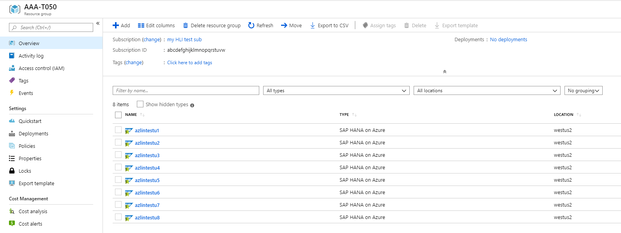Sort by LOCATION column arrows
This screenshot has width=621, height=233.
[579, 115]
